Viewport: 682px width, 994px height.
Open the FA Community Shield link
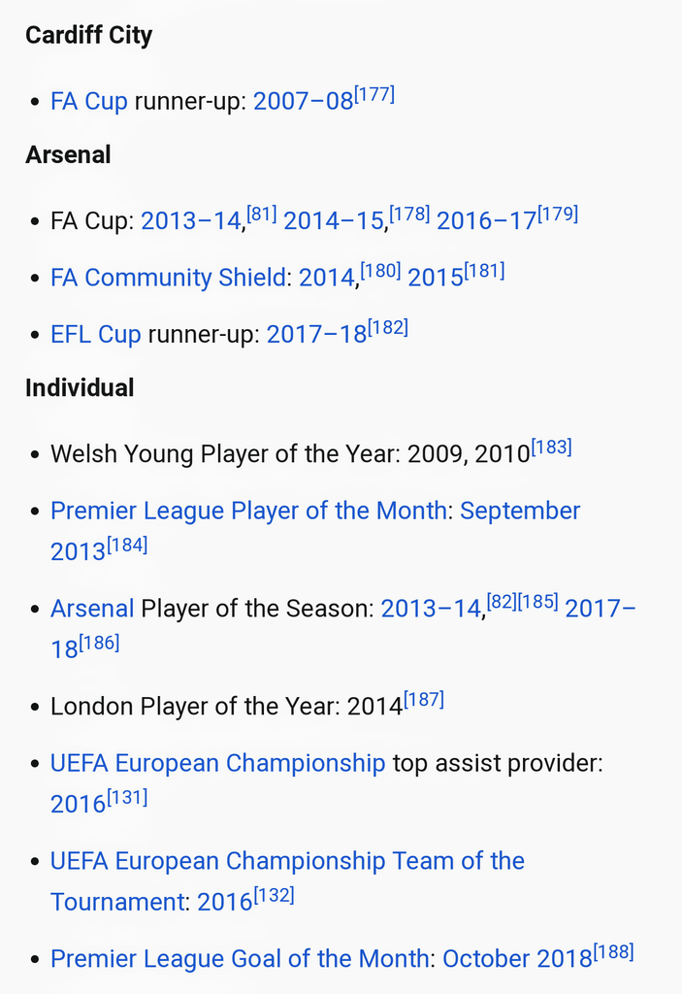pyautogui.click(x=168, y=279)
